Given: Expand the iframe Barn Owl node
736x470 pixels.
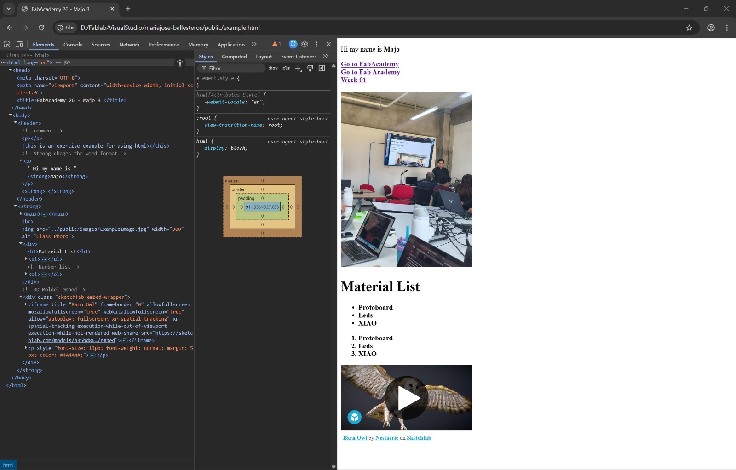Looking at the screenshot, I should pos(26,304).
